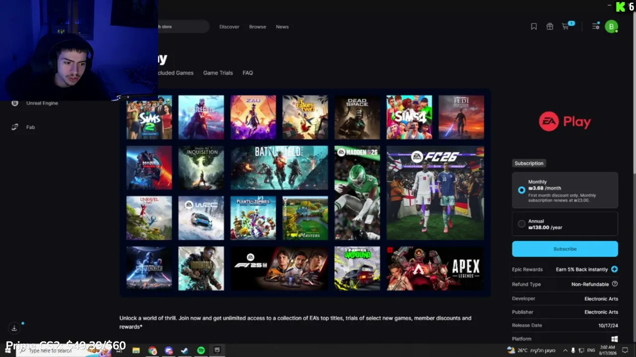Open the Masters golf cover thumbnail
Viewport: 636px width, 357px height.
[x=305, y=218]
